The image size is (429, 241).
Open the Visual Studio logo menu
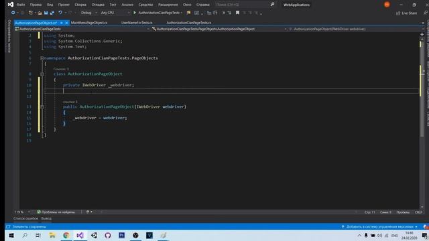click(x=11, y=5)
